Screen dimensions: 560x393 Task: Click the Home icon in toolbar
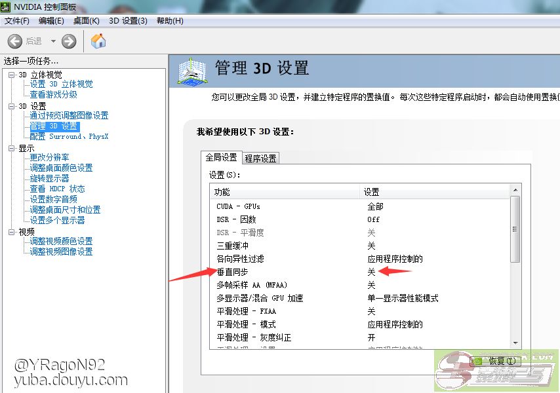(98, 41)
